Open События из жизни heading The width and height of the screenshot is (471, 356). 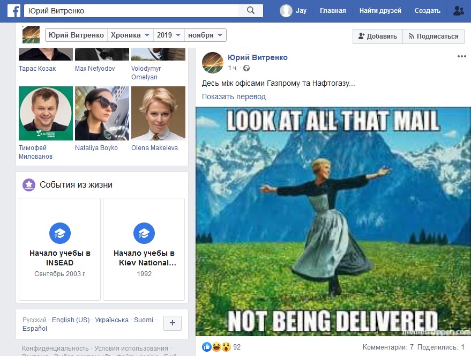76,185
